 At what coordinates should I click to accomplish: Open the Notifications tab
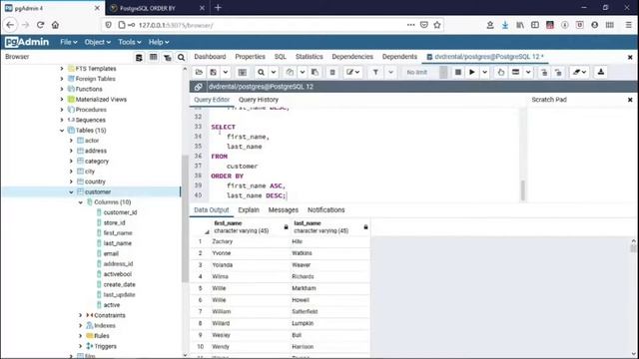326,210
